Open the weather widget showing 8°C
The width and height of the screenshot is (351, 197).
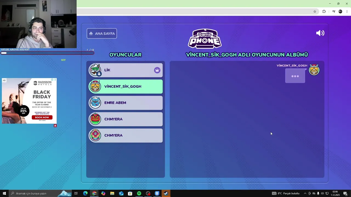(286, 193)
